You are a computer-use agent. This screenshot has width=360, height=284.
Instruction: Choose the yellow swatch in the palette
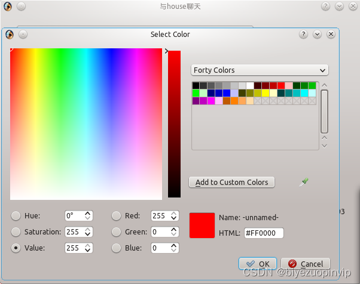(x=266, y=93)
